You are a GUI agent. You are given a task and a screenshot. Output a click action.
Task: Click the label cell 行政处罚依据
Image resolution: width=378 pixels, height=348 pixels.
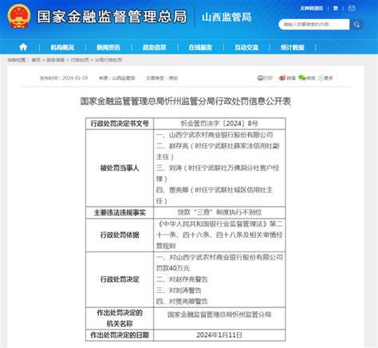click(x=120, y=235)
